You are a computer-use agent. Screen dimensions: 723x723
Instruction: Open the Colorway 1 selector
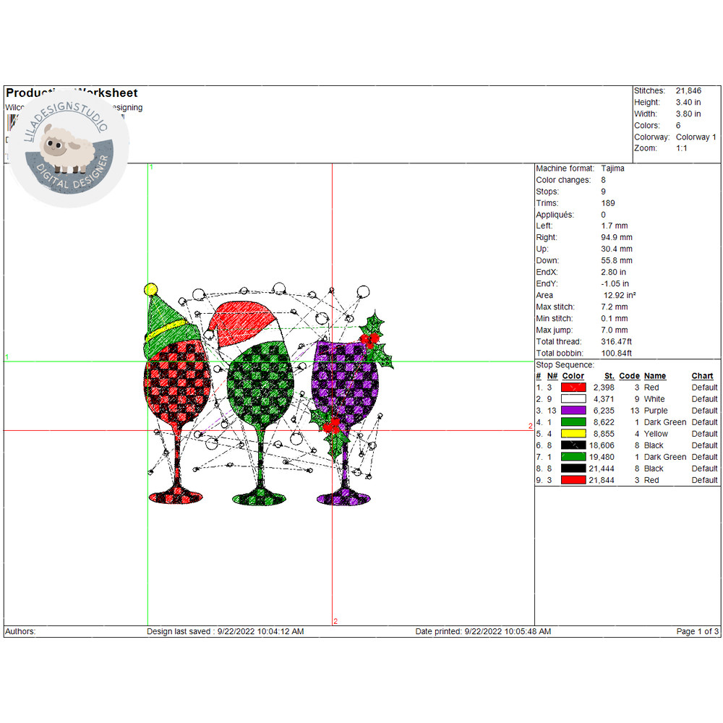click(695, 137)
